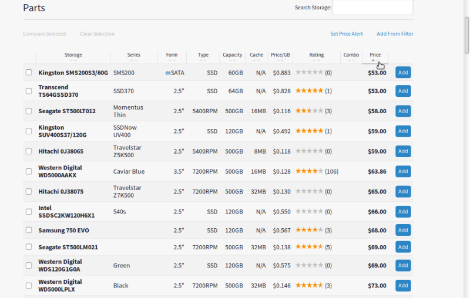
Task: Sort by the Storage column arrows
Action: coord(73,60)
